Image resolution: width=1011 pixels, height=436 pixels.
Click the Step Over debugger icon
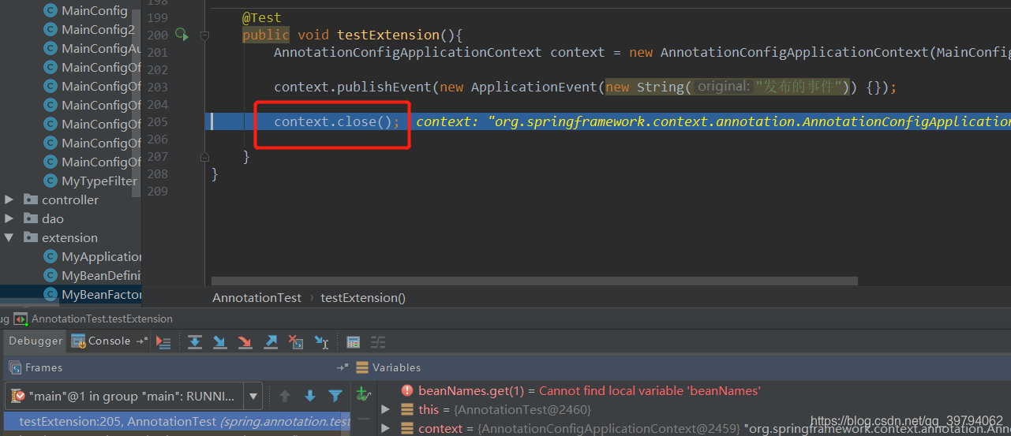195,341
